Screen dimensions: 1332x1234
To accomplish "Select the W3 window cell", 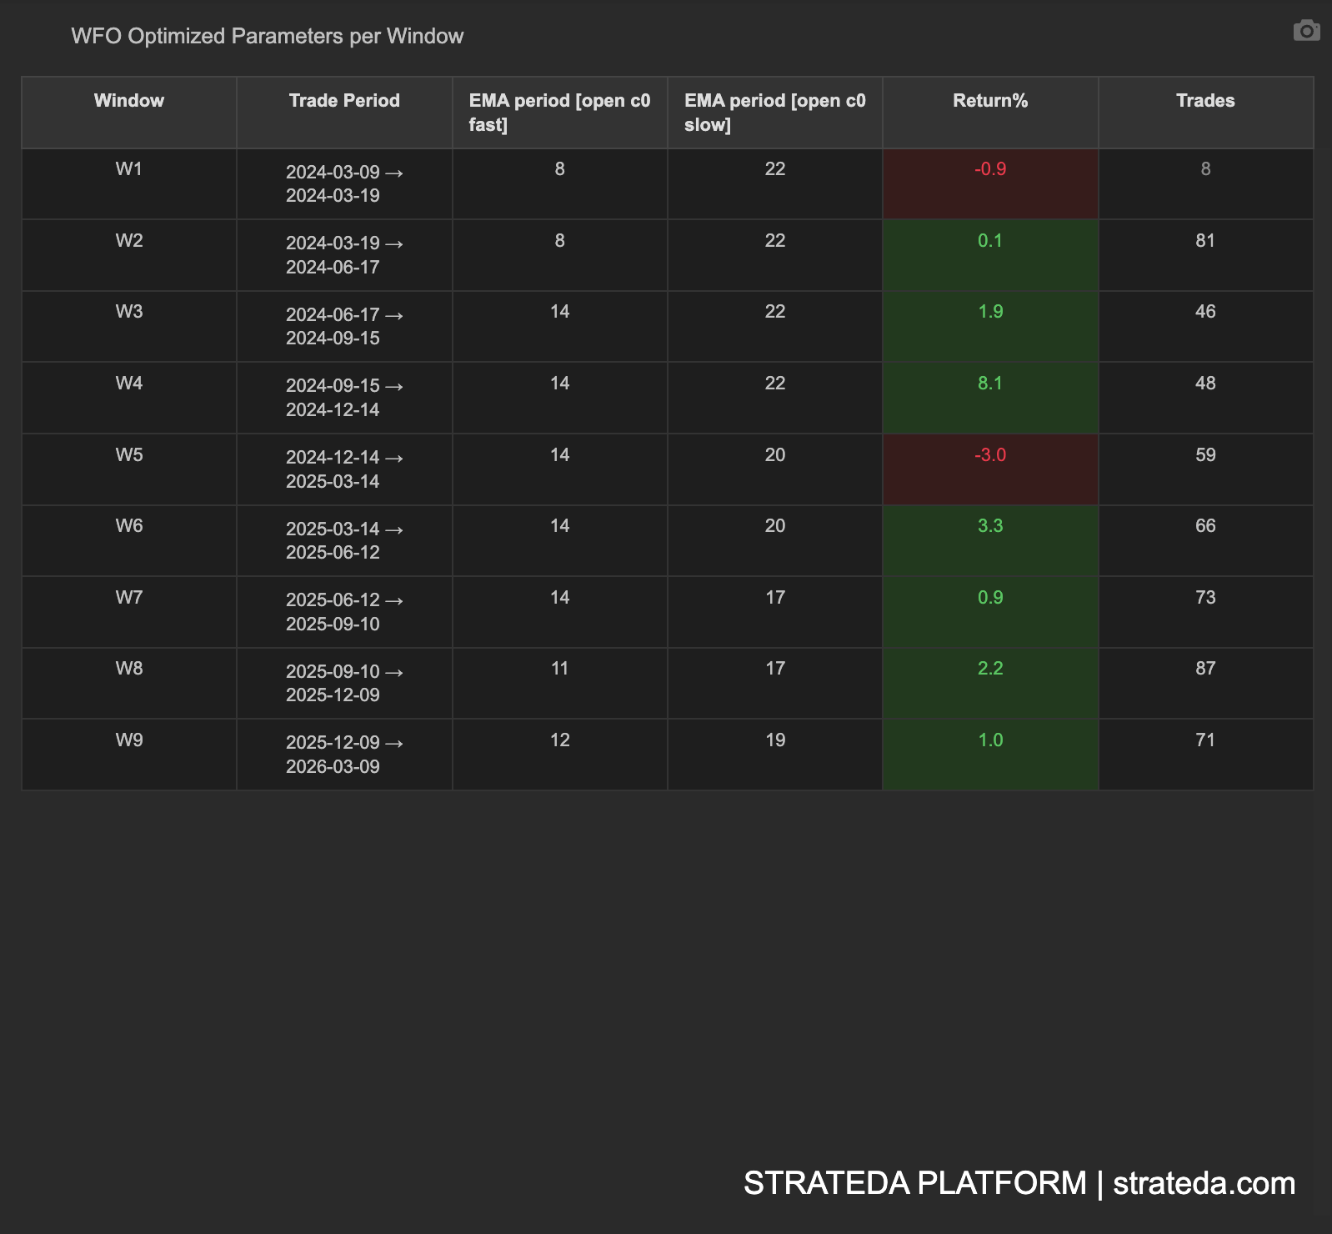I will pos(129,327).
